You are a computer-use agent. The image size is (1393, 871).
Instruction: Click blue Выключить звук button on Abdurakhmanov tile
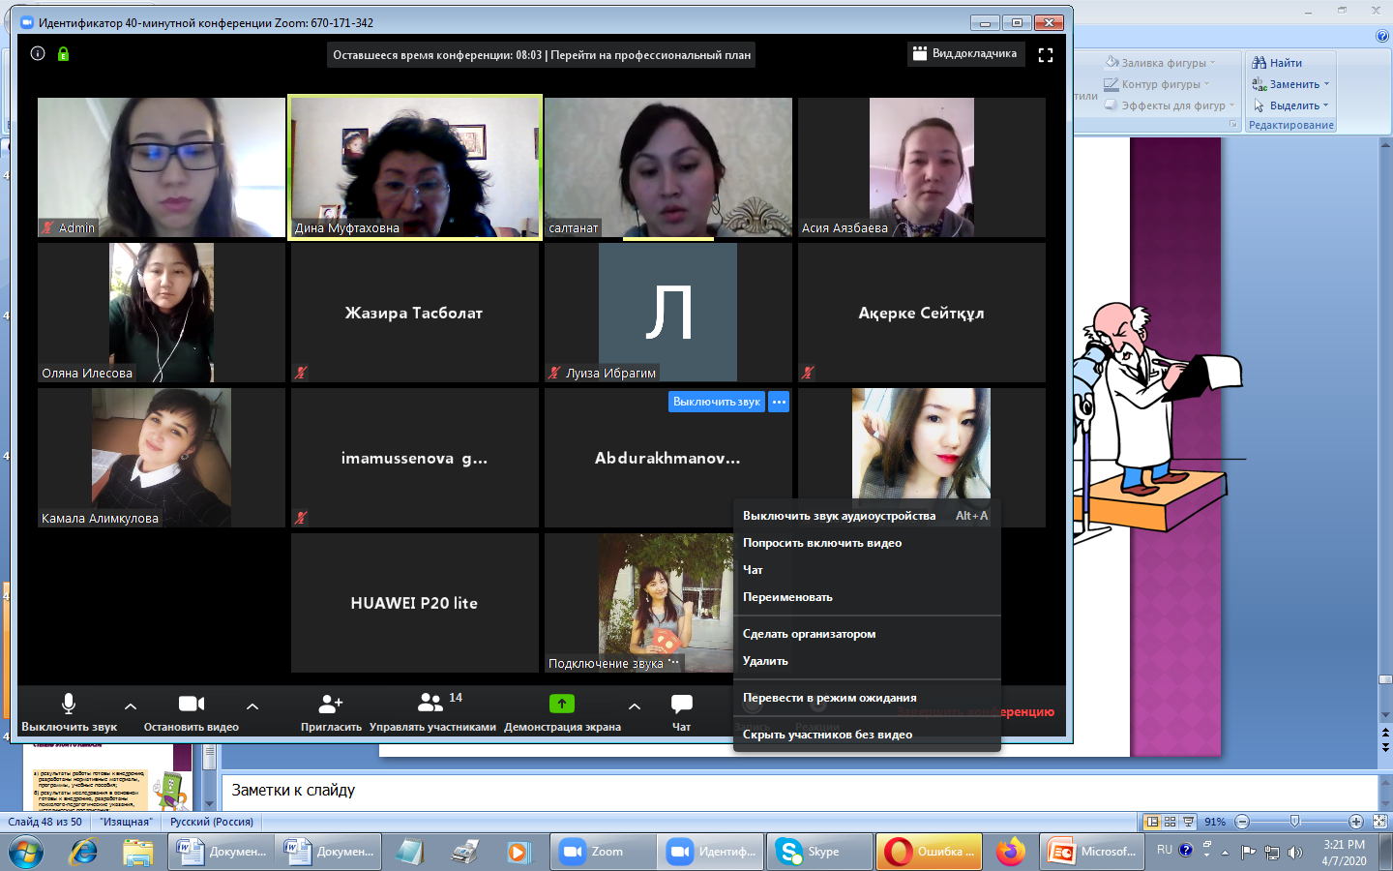[717, 402]
